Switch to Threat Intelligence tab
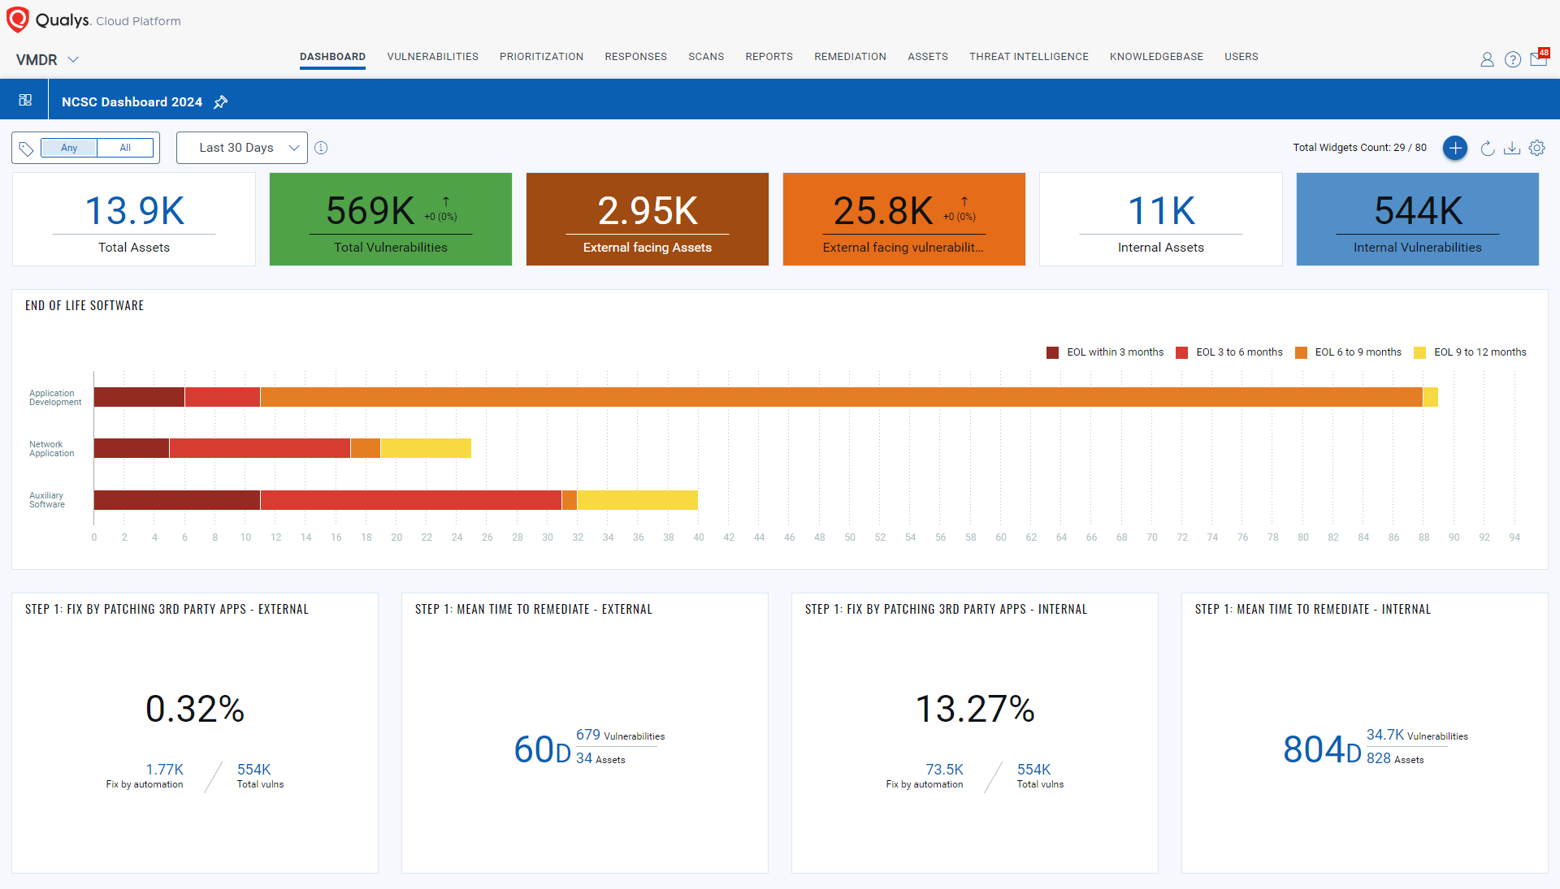The image size is (1560, 889). [1028, 57]
